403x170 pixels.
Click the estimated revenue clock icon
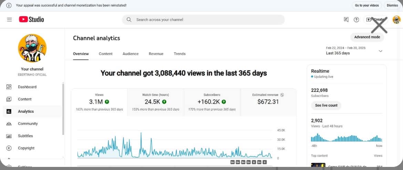[282, 95]
